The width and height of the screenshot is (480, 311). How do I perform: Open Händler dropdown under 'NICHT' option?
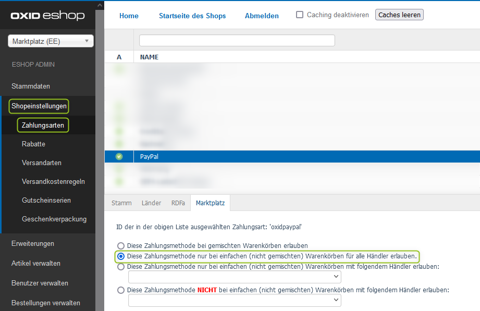click(x=235, y=300)
